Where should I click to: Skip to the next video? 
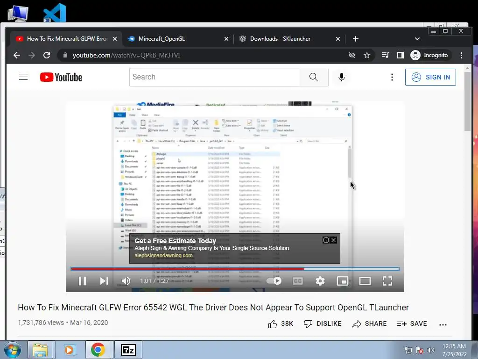pos(104,281)
